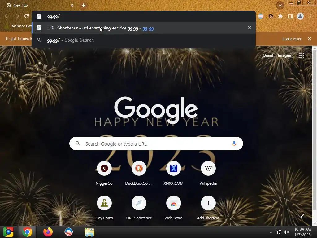Choose the gg.gg/ Google Search suggestion
Screen dimensions: 317x238
[x=144, y=40]
